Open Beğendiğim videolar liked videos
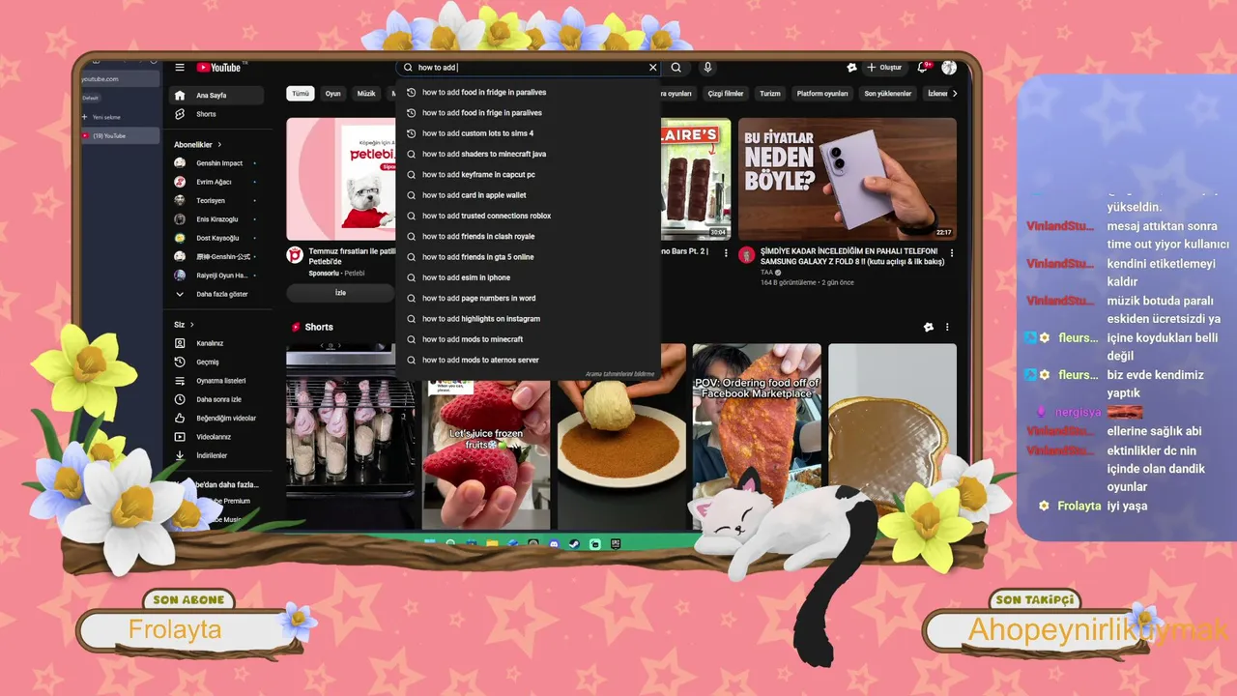 tap(215, 418)
